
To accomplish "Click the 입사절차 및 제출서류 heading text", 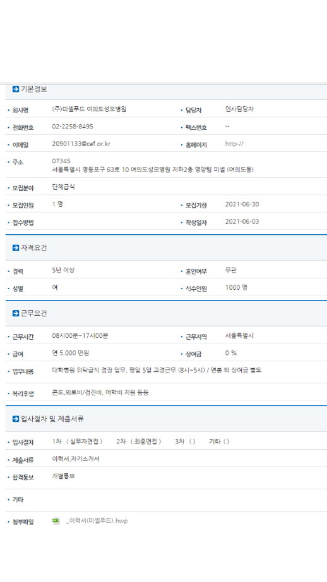I will [x=52, y=419].
